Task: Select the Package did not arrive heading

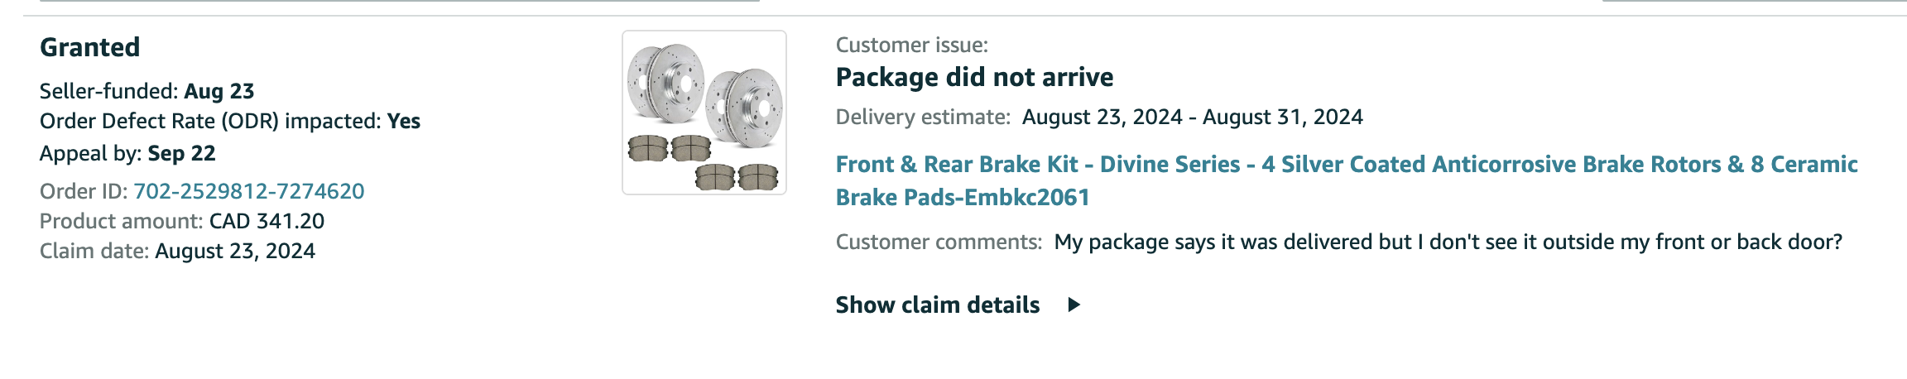Action: [974, 77]
